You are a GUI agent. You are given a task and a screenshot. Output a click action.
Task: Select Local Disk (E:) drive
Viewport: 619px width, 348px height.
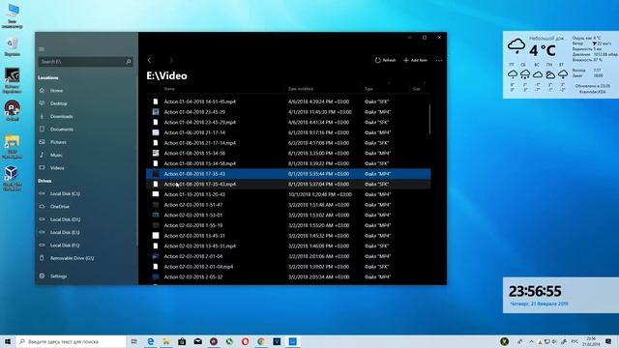[65, 232]
